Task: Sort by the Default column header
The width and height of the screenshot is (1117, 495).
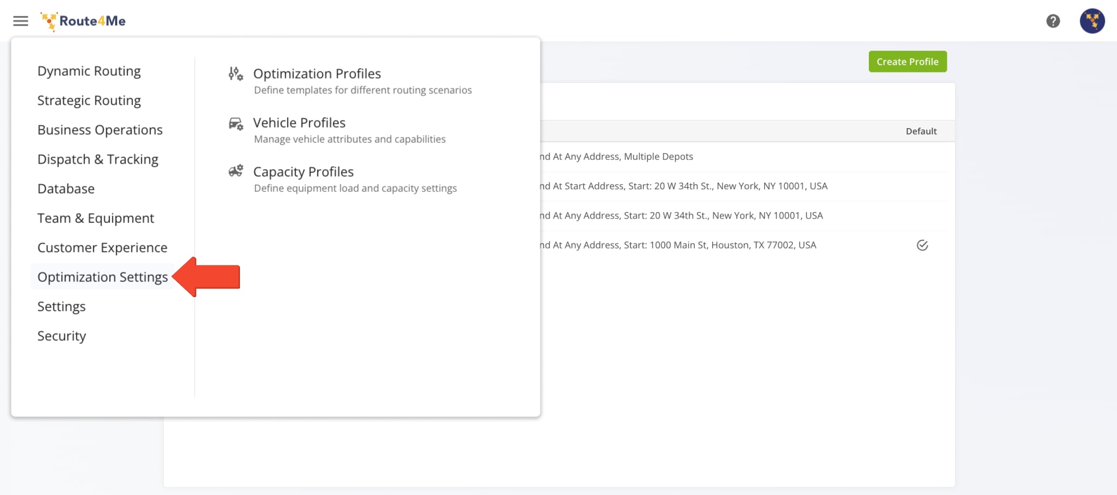Action: (x=921, y=131)
